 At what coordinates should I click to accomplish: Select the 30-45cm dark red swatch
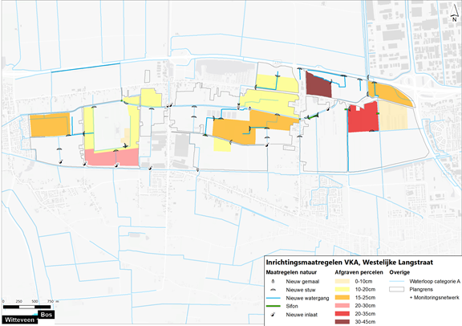coord(342,322)
